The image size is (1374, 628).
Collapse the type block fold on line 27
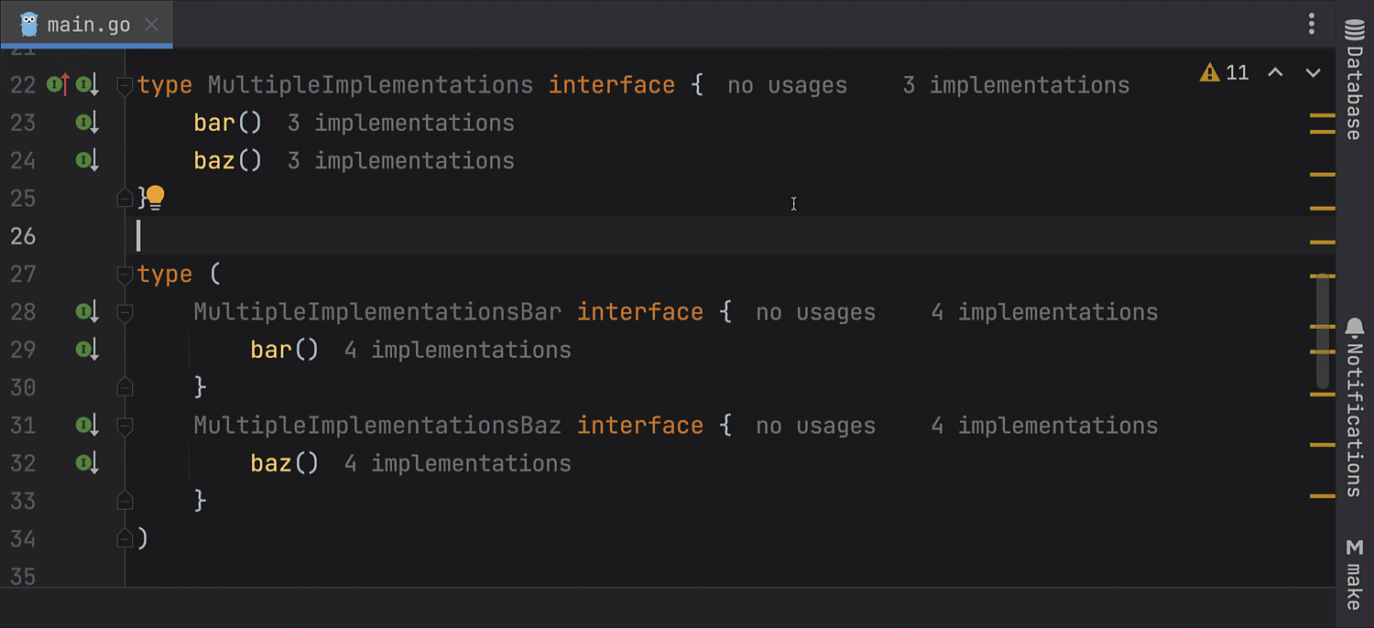point(125,275)
